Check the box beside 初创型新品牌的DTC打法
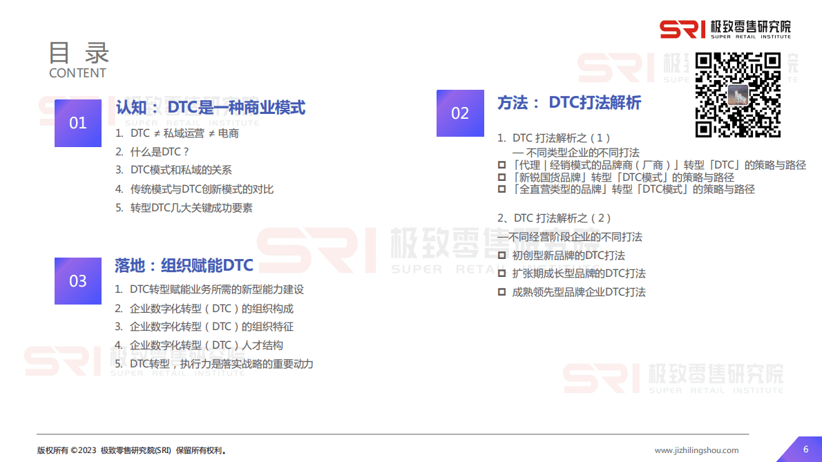822x462 pixels. pyautogui.click(x=501, y=255)
